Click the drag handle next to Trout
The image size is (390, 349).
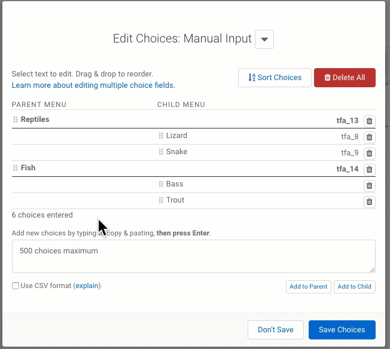pos(161,200)
